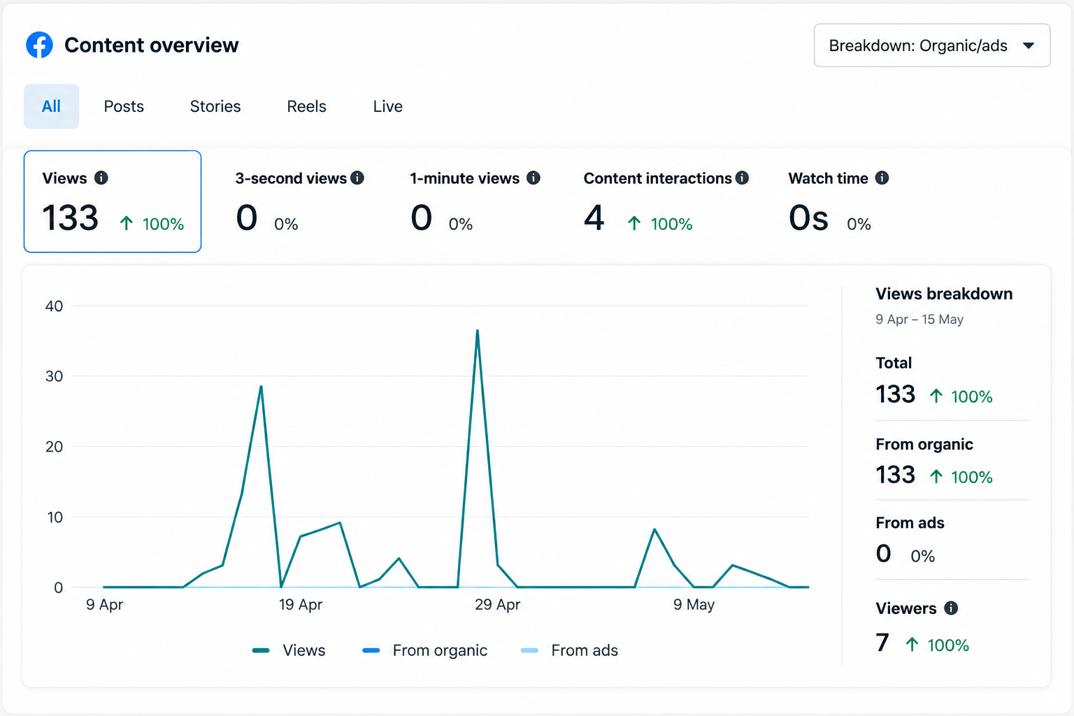Viewport: 1074px width, 716px height.
Task: Select the All tab
Action: coord(51,106)
